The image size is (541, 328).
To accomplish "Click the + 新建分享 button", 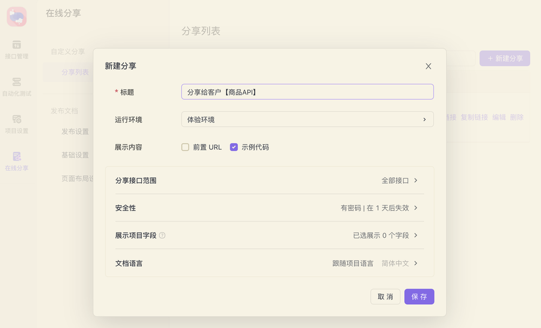I will point(504,58).
